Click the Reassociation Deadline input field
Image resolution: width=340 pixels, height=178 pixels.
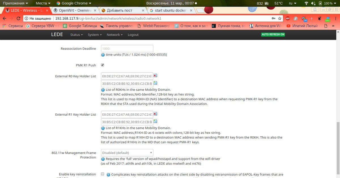tap(127, 48)
